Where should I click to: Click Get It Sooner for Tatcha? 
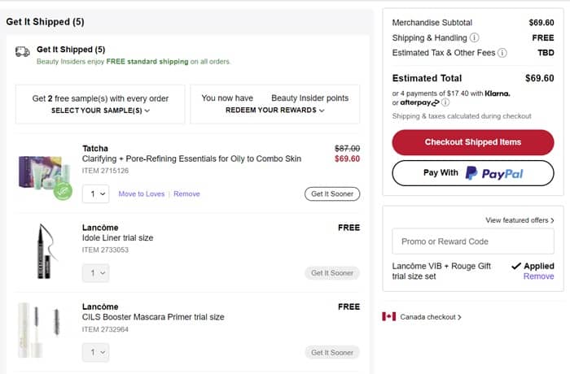332,194
